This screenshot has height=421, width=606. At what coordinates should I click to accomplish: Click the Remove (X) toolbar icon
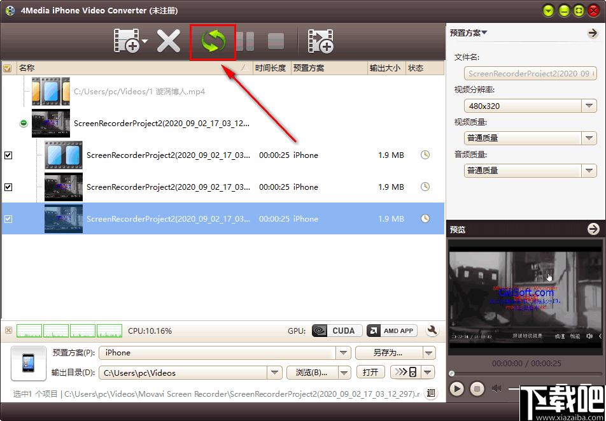pos(169,41)
